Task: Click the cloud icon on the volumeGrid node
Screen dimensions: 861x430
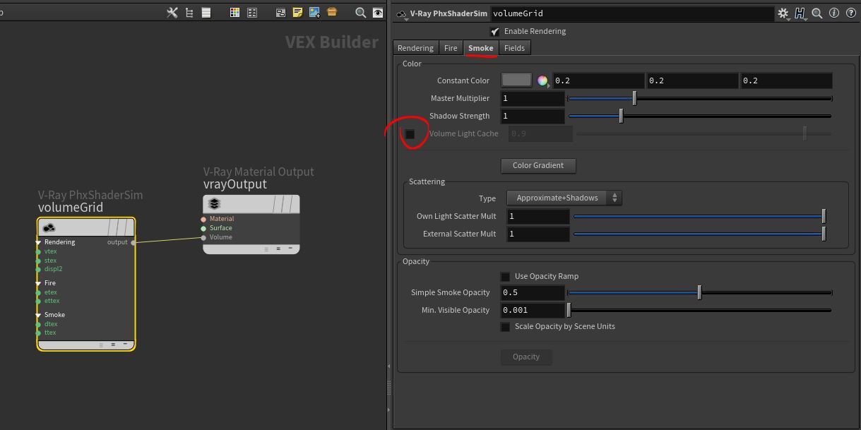Action: [49, 227]
